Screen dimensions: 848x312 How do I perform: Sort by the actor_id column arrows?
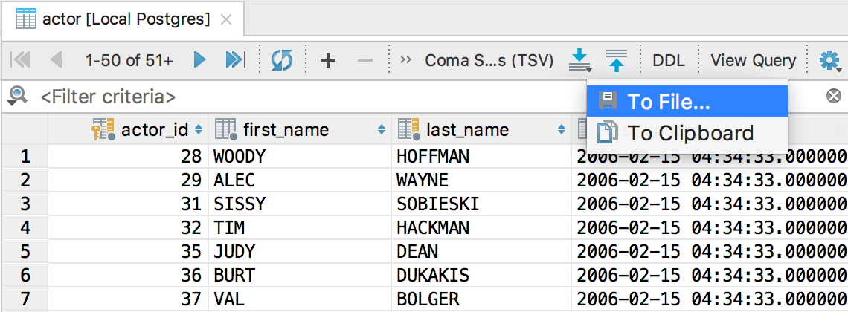(199, 129)
